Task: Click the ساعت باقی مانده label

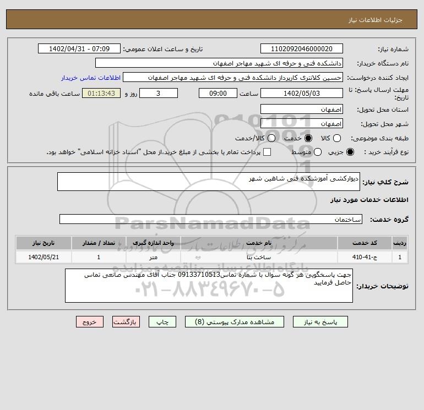Action: point(55,94)
